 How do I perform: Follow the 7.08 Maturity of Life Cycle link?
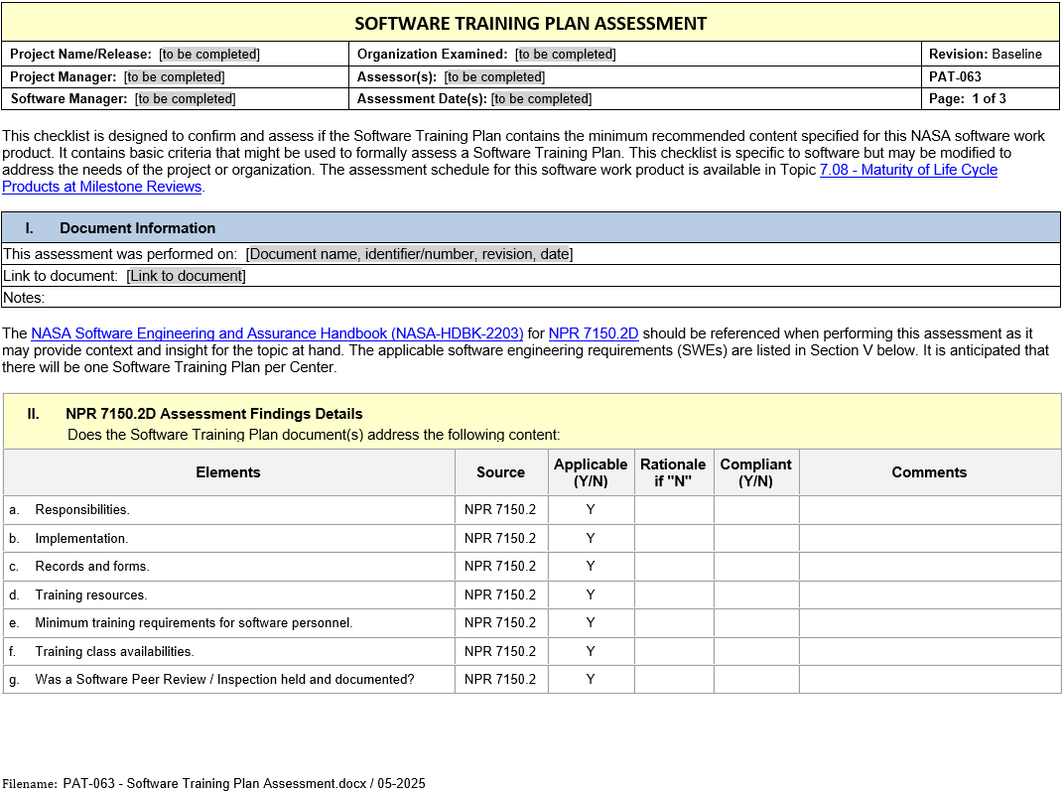click(907, 170)
